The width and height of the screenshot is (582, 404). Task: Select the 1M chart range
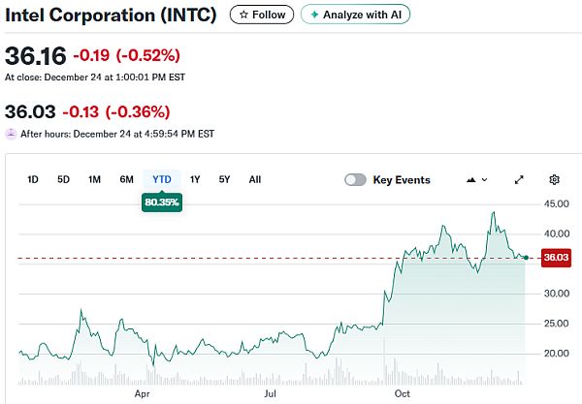pos(94,179)
